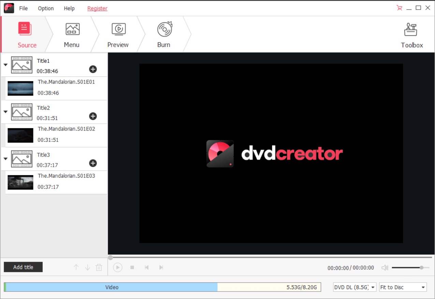Open the File menu
Viewport: 435px width, 299px height.
24,8
